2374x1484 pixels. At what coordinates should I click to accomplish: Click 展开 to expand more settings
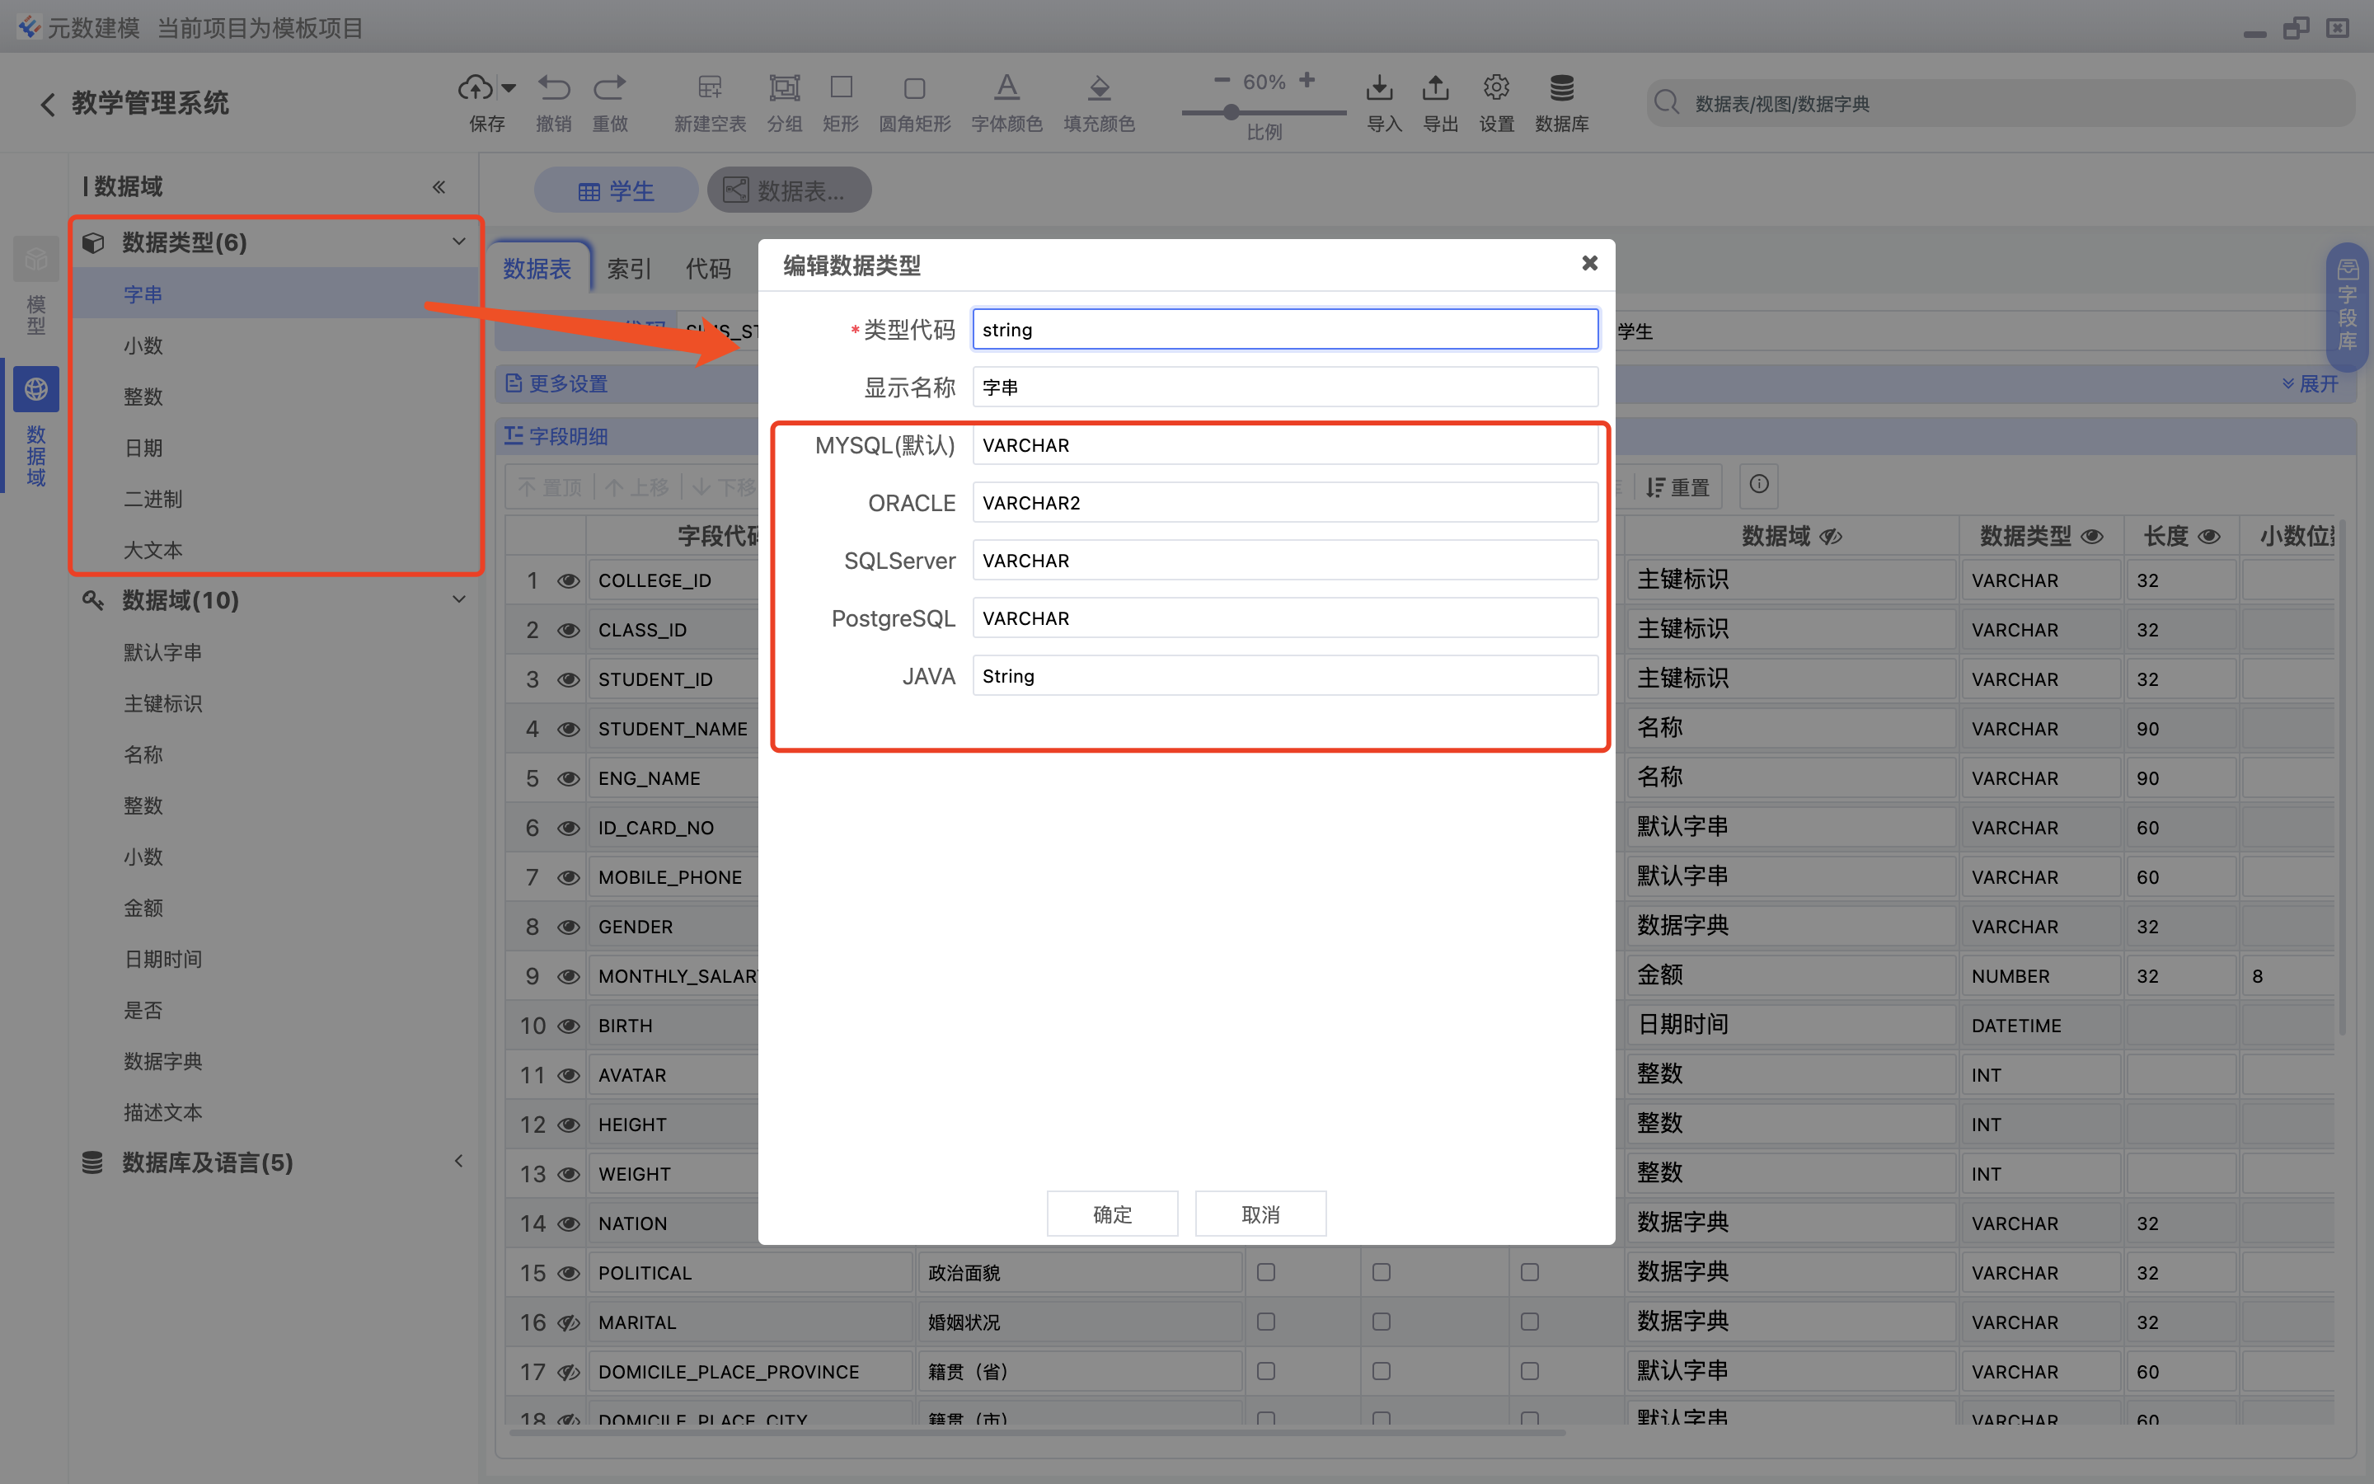[x=2311, y=383]
